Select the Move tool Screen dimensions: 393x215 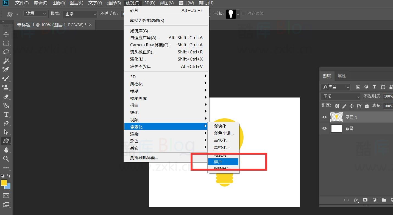(6, 34)
